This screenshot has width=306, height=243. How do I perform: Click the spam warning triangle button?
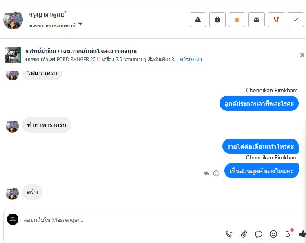click(x=198, y=20)
